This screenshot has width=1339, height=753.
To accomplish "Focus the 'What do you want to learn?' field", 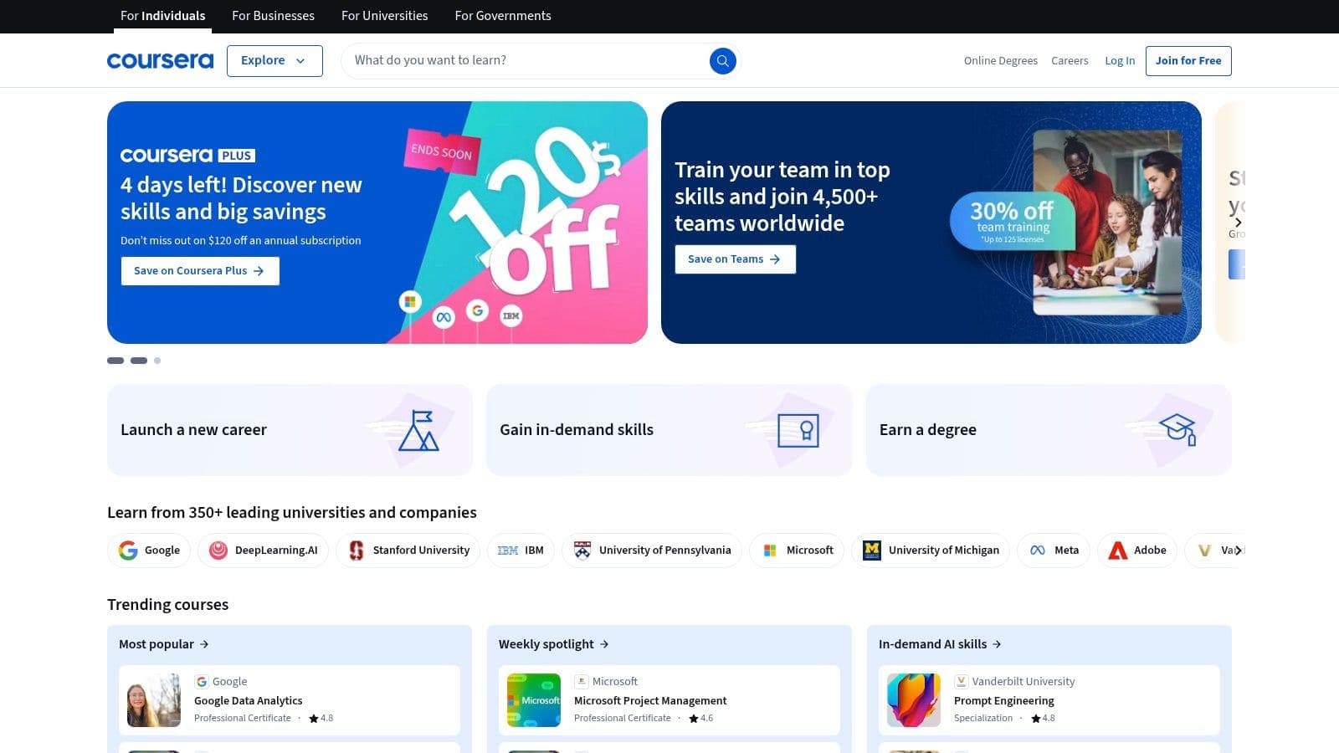I will coord(527,61).
